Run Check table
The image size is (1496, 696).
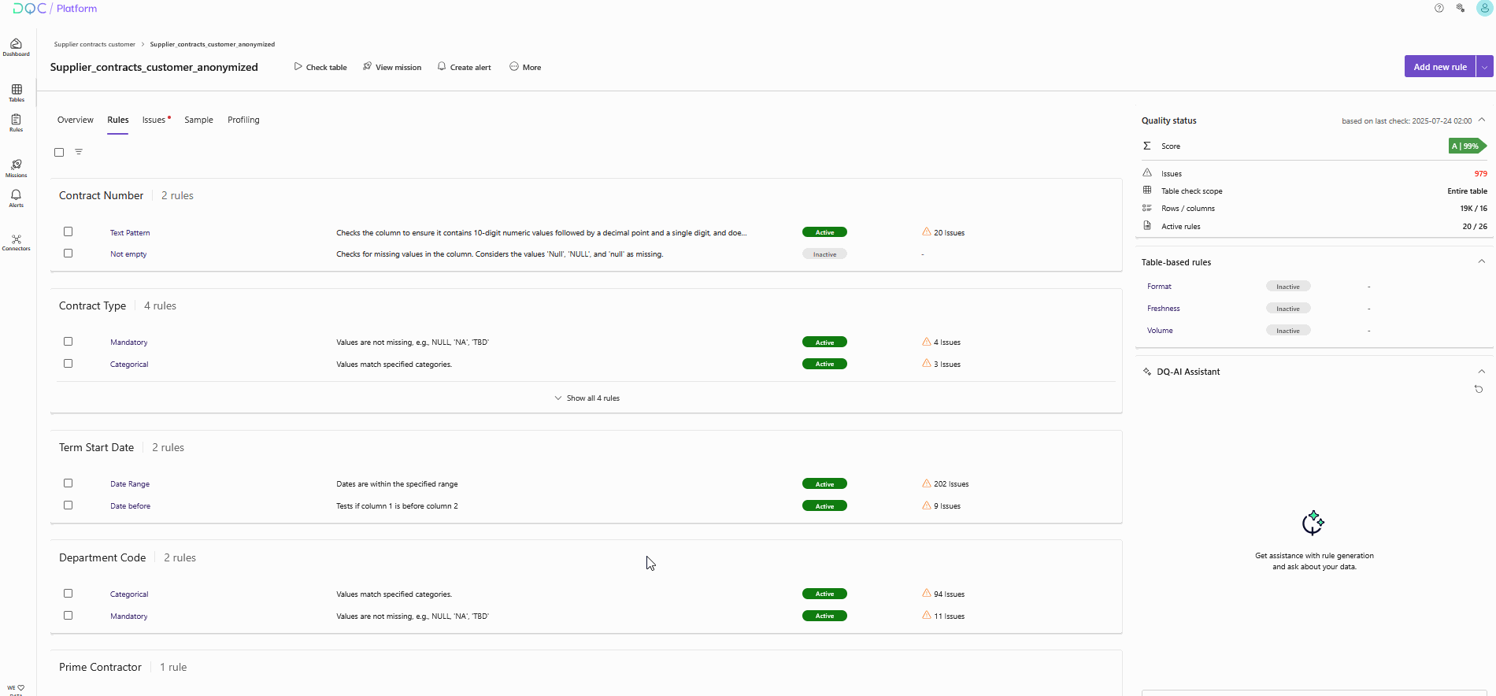coord(320,67)
